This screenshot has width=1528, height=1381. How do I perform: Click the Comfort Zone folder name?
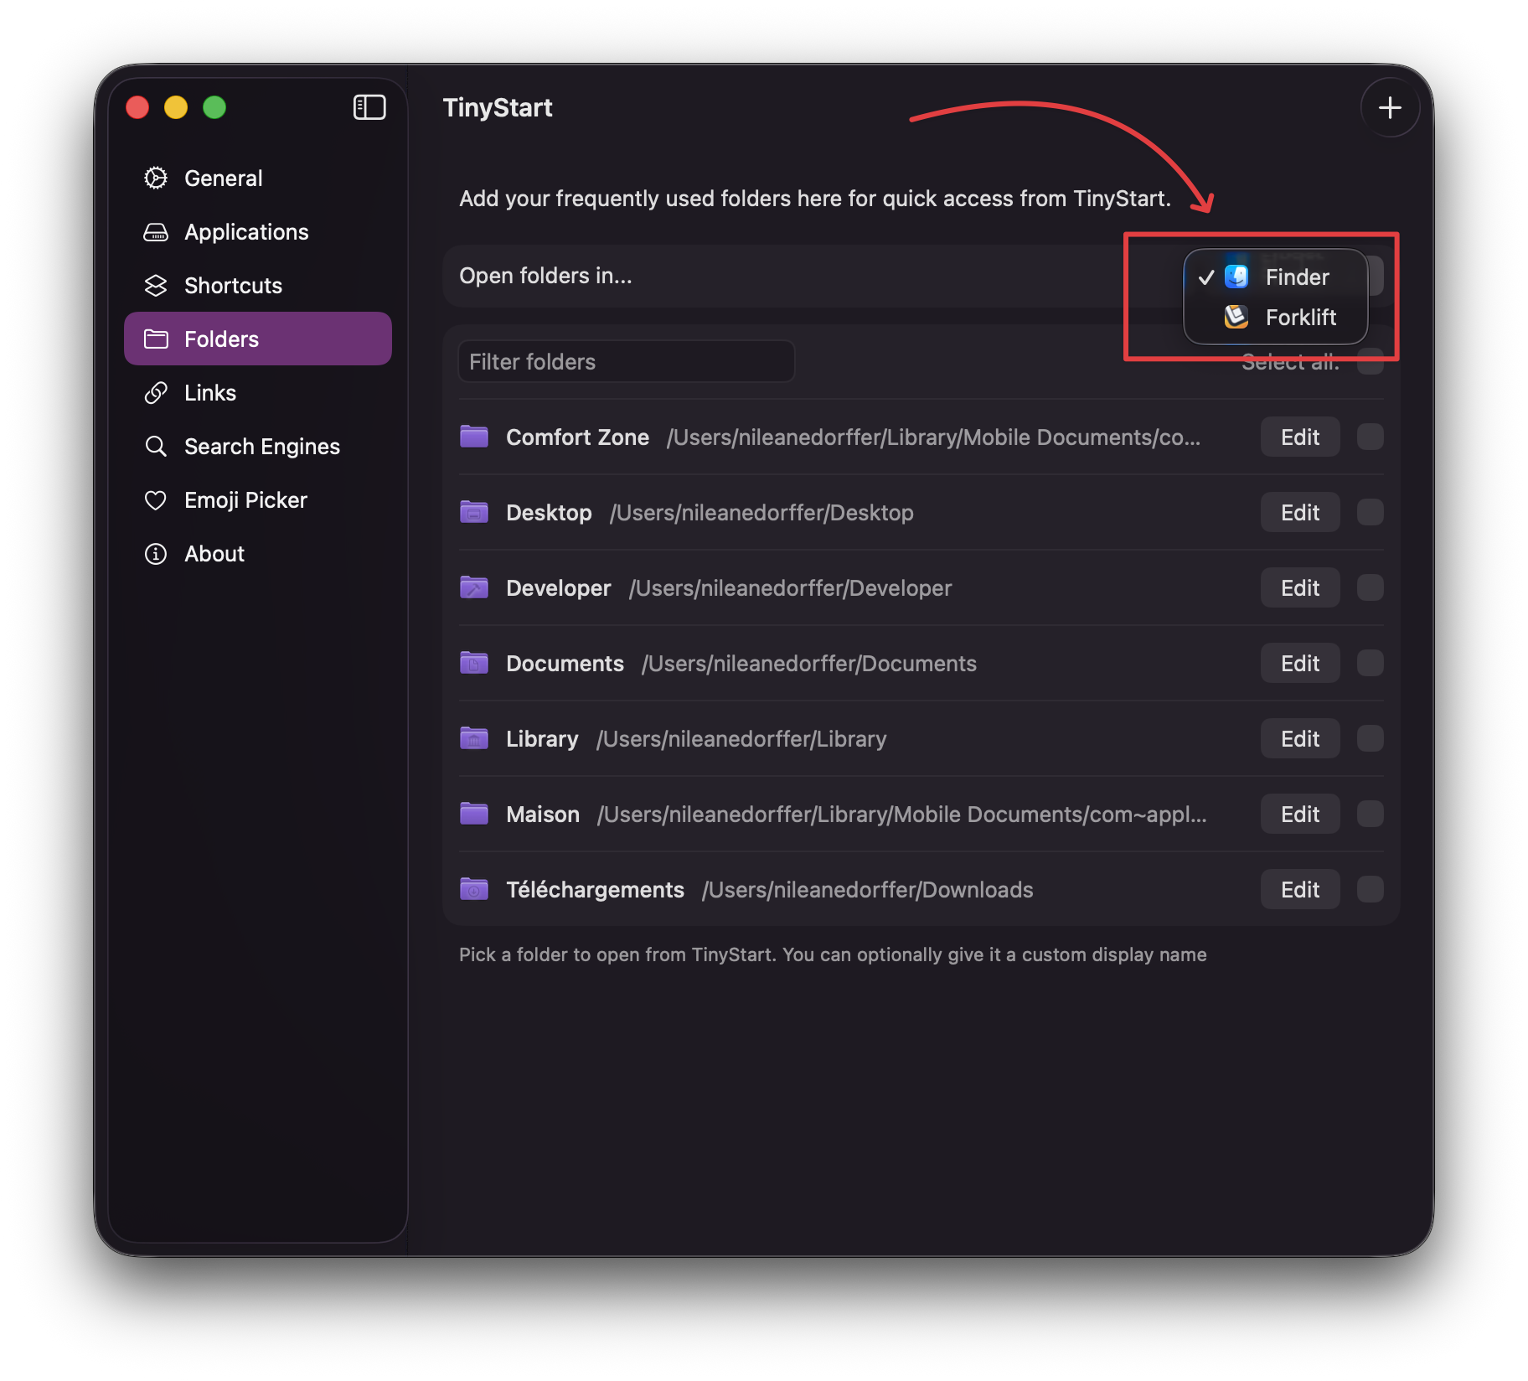click(x=577, y=437)
